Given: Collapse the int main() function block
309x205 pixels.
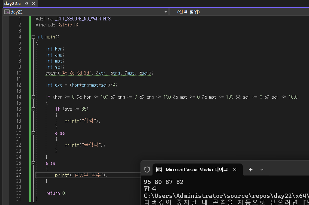Looking at the screenshot, I should [33, 37].
